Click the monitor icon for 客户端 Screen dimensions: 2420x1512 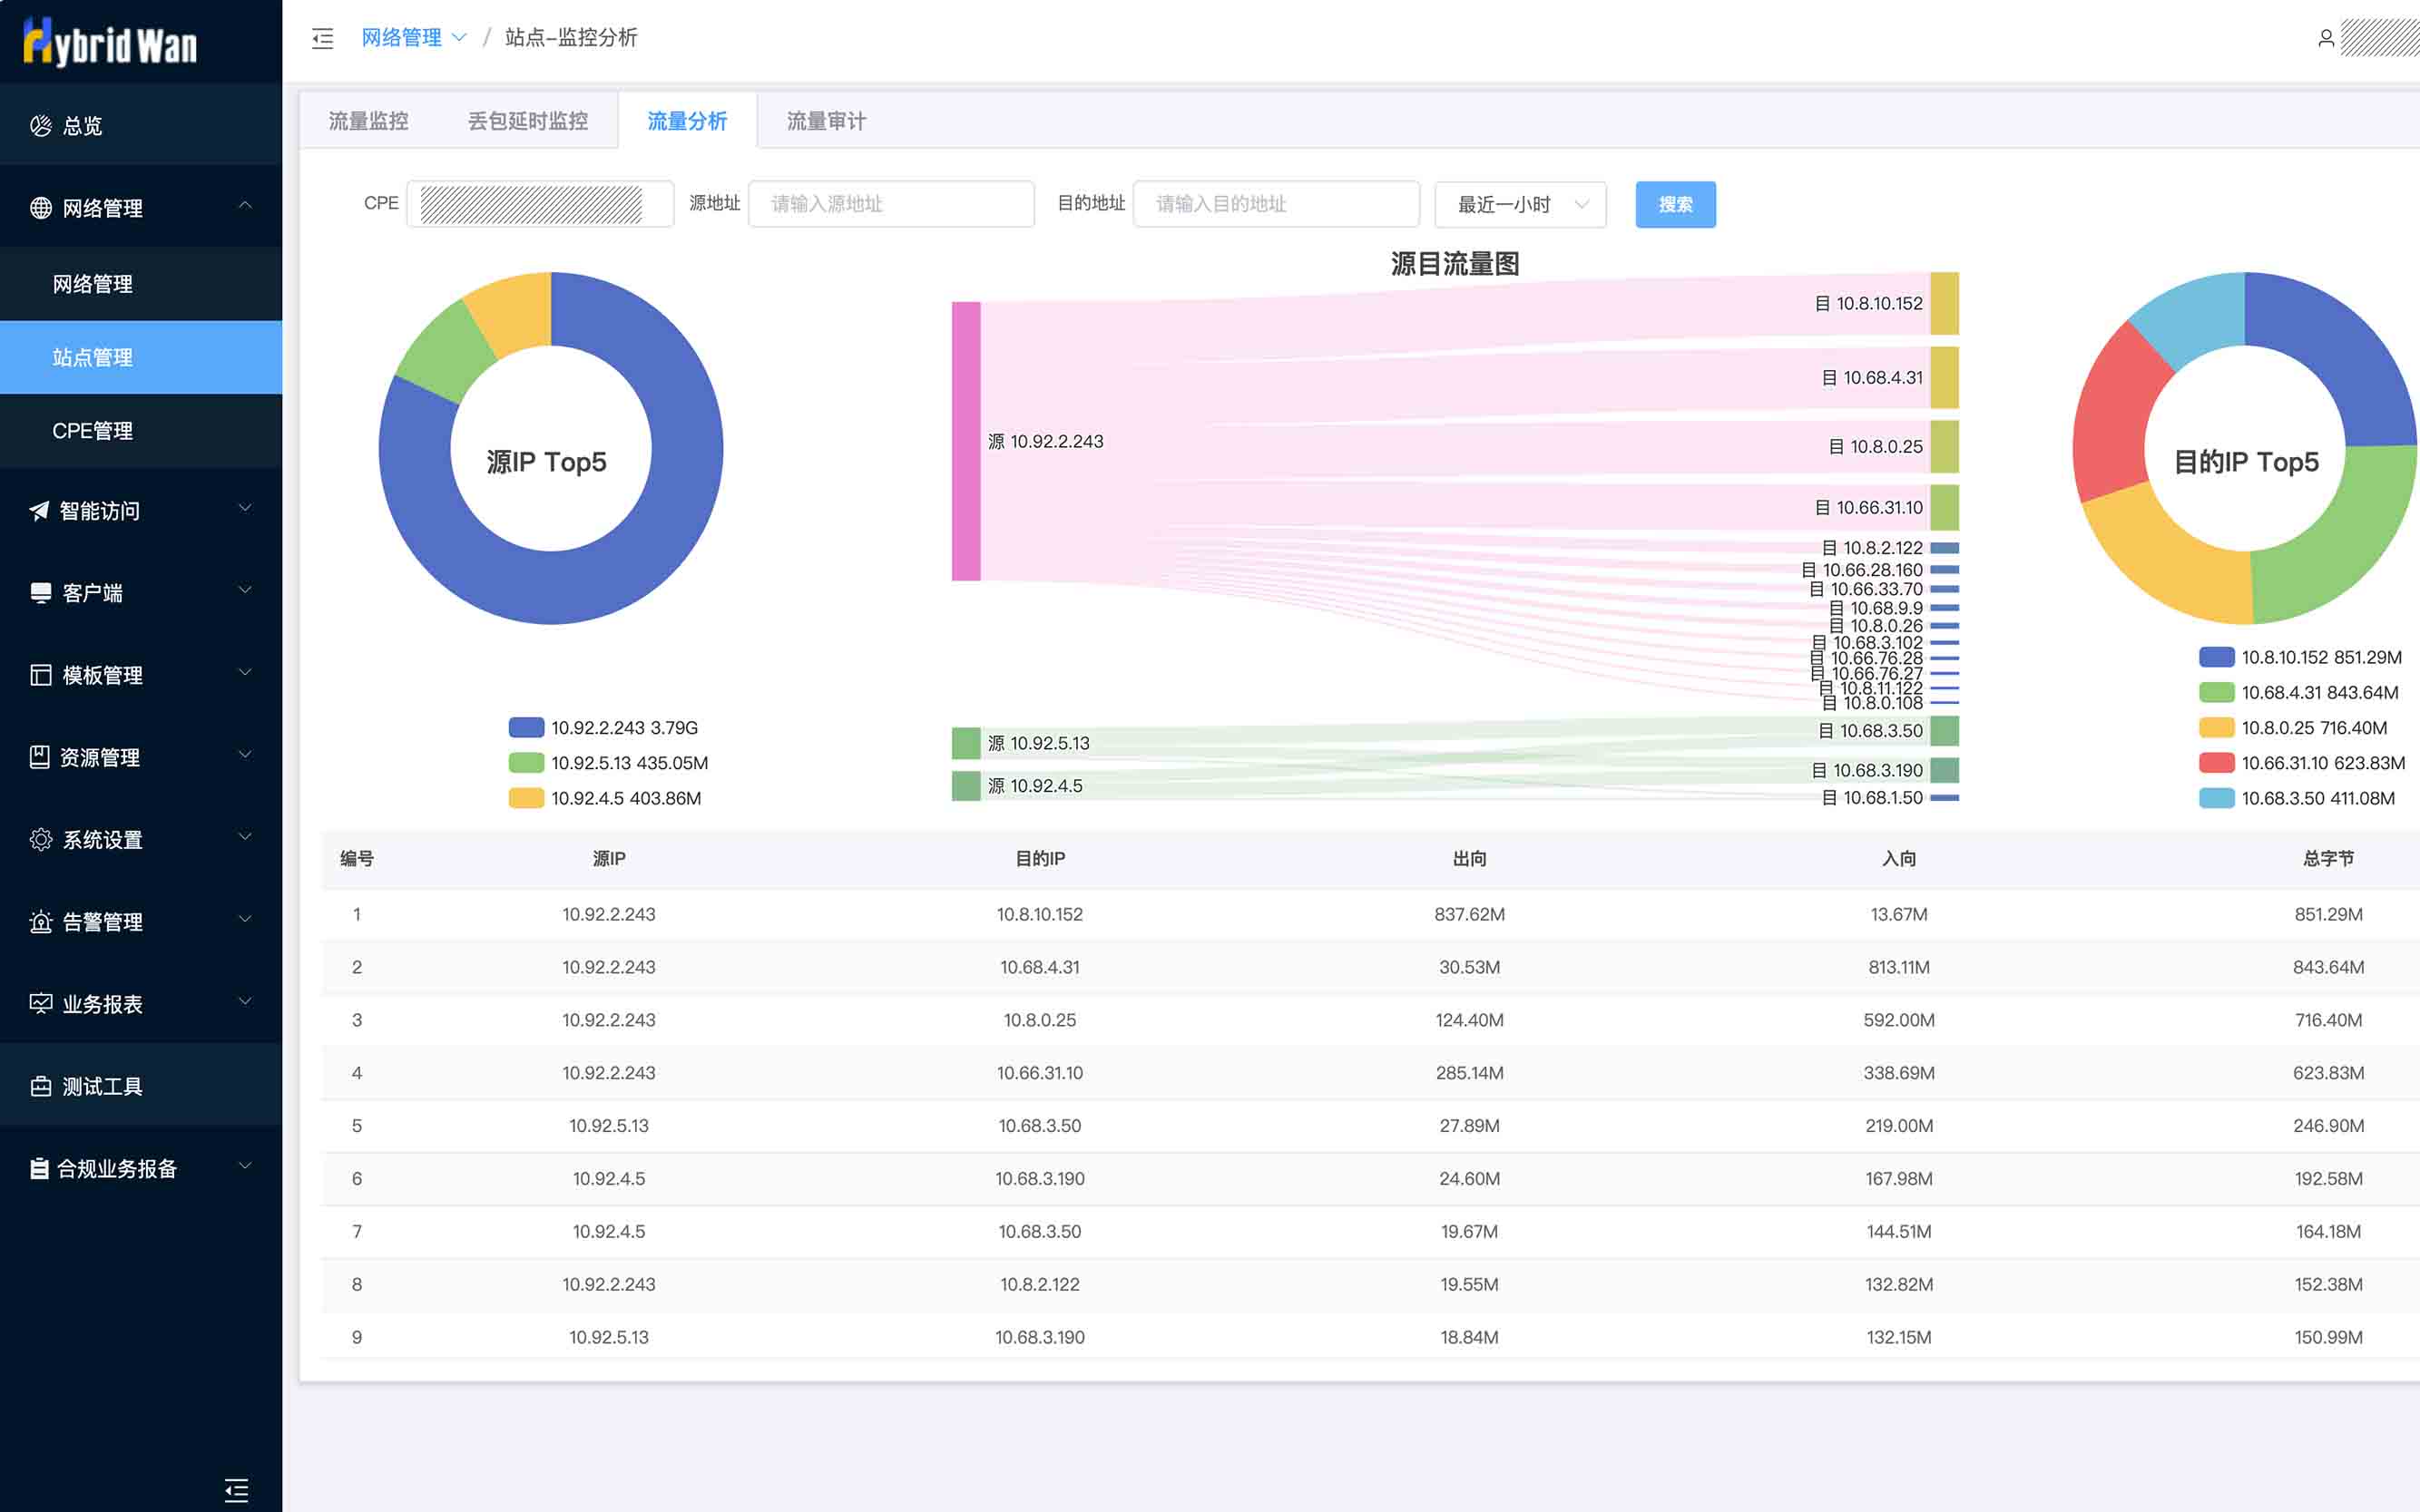click(40, 593)
